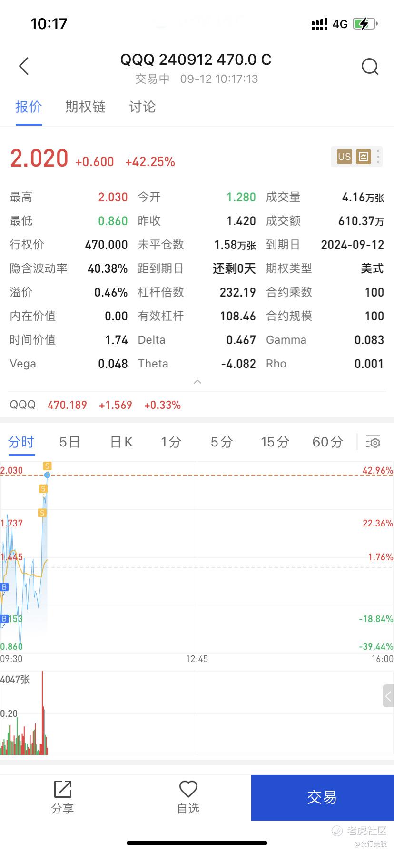
Task: Select the 日K chart period
Action: point(121,442)
